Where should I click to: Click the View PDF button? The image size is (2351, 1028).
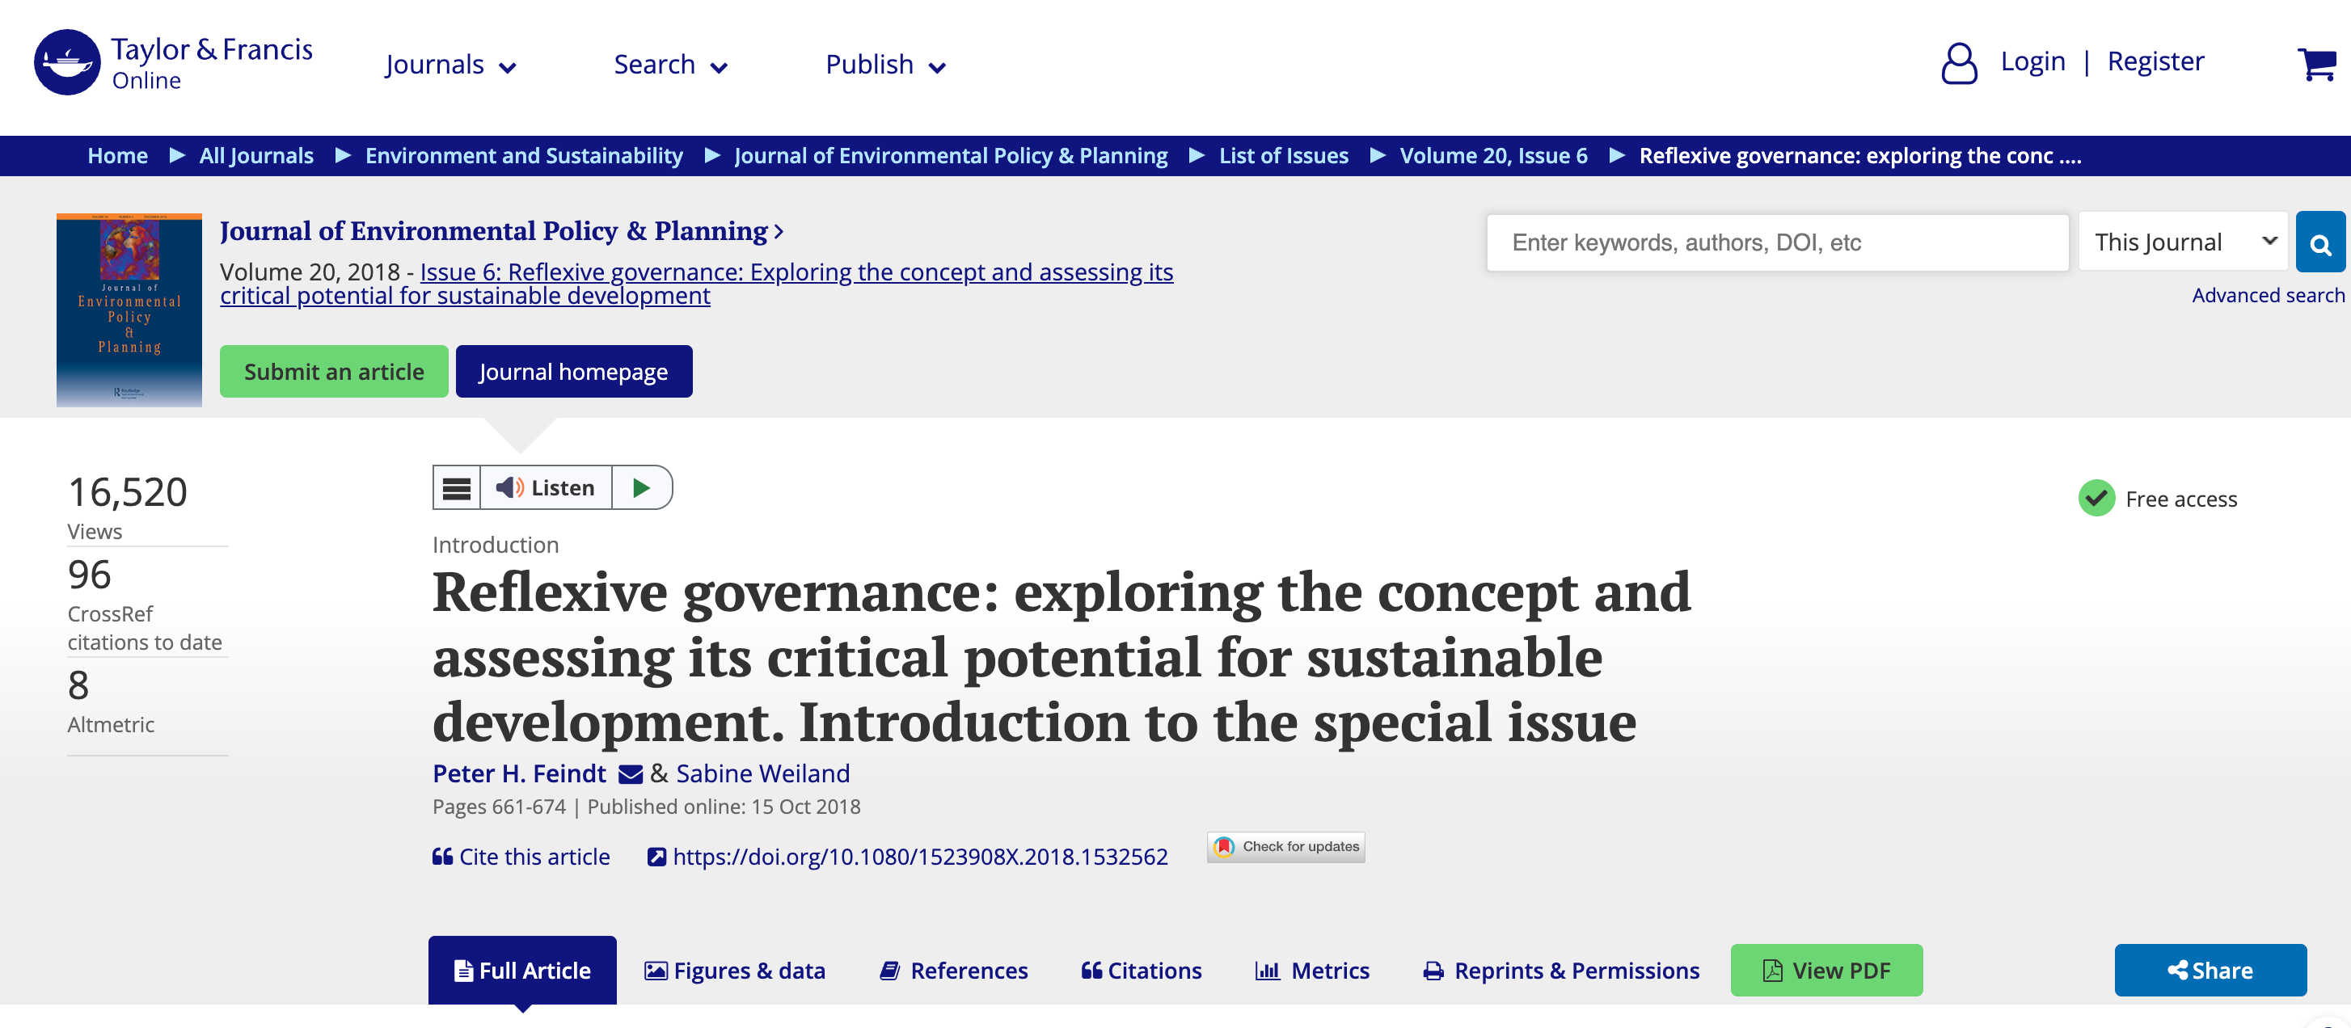(1826, 971)
